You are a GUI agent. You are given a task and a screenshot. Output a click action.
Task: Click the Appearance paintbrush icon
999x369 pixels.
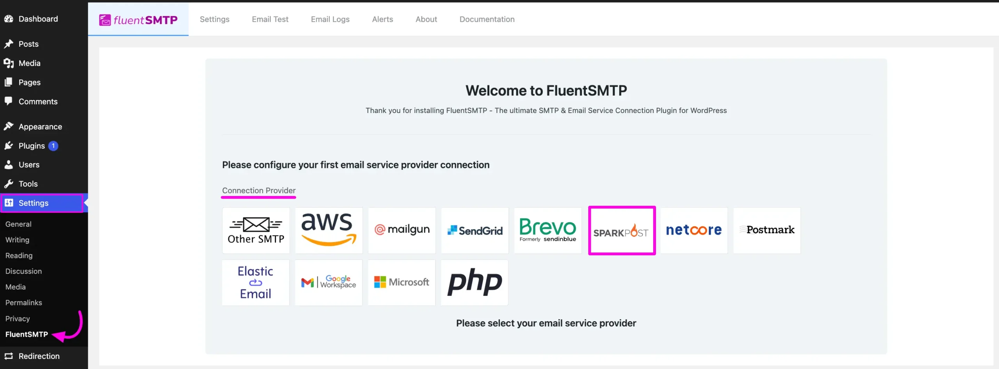(9, 126)
